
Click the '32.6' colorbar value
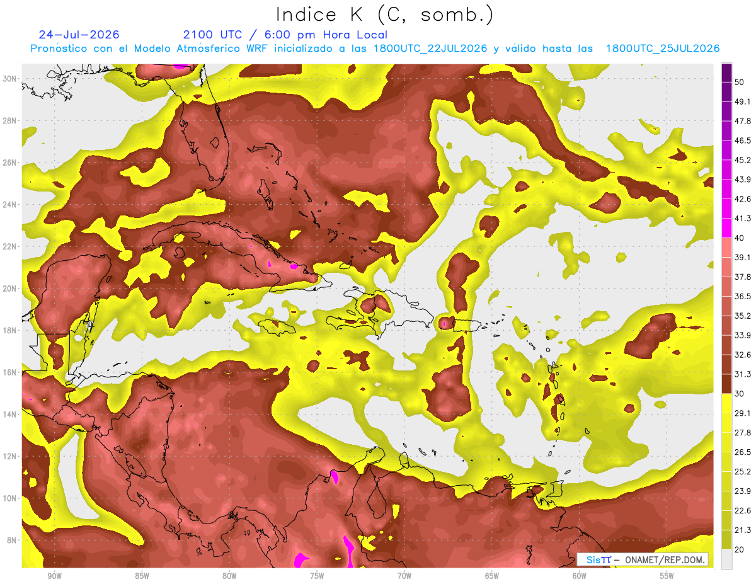pyautogui.click(x=743, y=355)
